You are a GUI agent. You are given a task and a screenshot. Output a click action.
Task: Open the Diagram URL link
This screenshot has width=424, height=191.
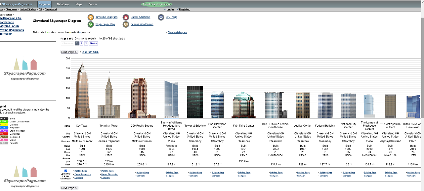click(x=90, y=52)
